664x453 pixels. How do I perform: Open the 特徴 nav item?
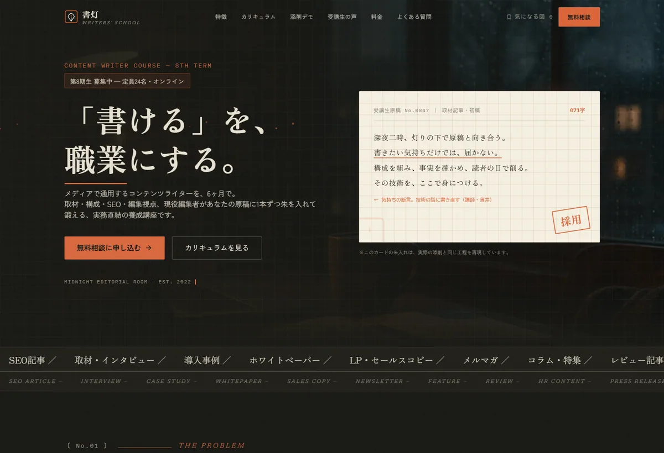[x=221, y=17]
